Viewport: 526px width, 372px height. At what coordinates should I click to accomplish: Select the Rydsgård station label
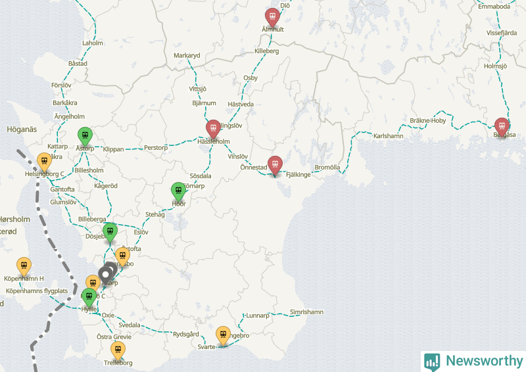[x=186, y=334]
